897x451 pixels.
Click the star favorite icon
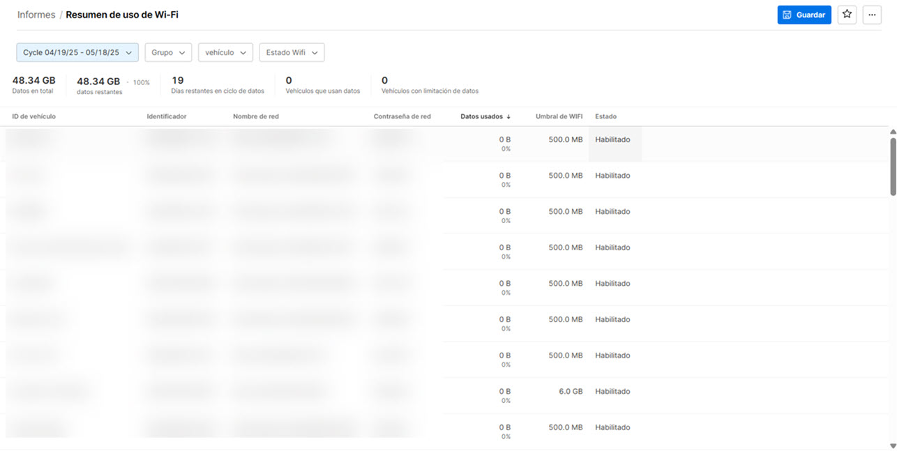click(847, 15)
